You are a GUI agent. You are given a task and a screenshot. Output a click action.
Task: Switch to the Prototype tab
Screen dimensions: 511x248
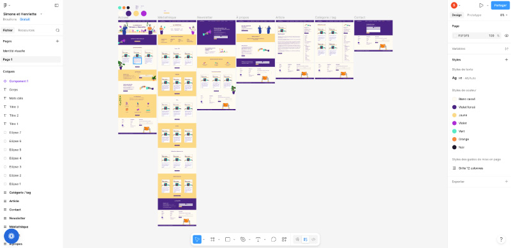click(x=474, y=15)
